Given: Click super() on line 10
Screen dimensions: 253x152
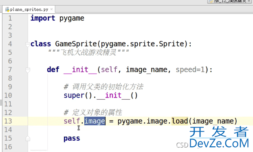Looking at the screenshot, I should tap(78, 96).
